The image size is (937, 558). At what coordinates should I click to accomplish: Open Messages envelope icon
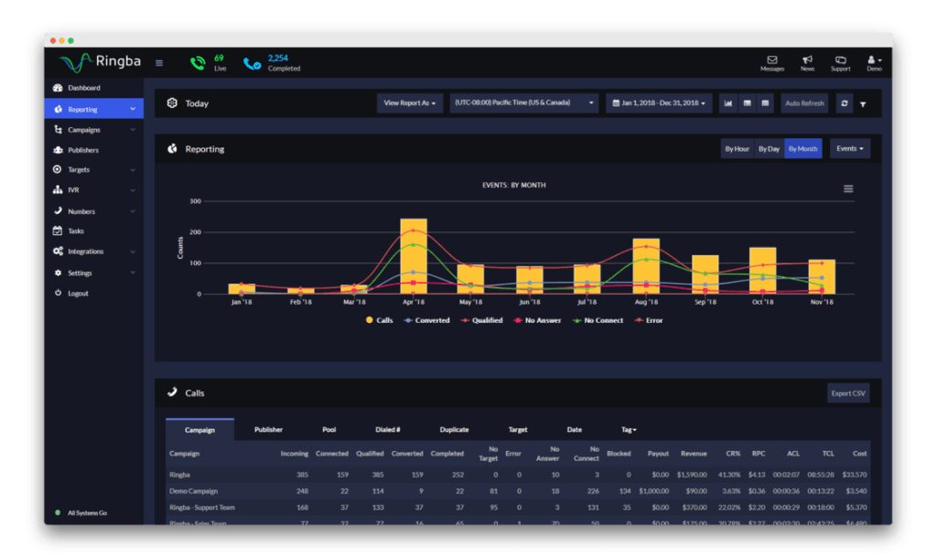click(772, 63)
